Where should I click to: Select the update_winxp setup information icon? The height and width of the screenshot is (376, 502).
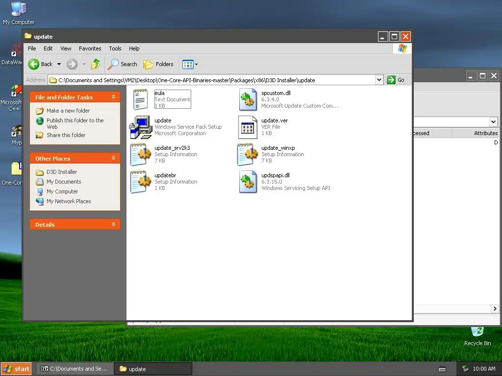pos(248,154)
